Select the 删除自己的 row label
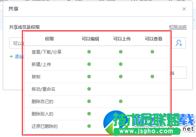 (43, 102)
